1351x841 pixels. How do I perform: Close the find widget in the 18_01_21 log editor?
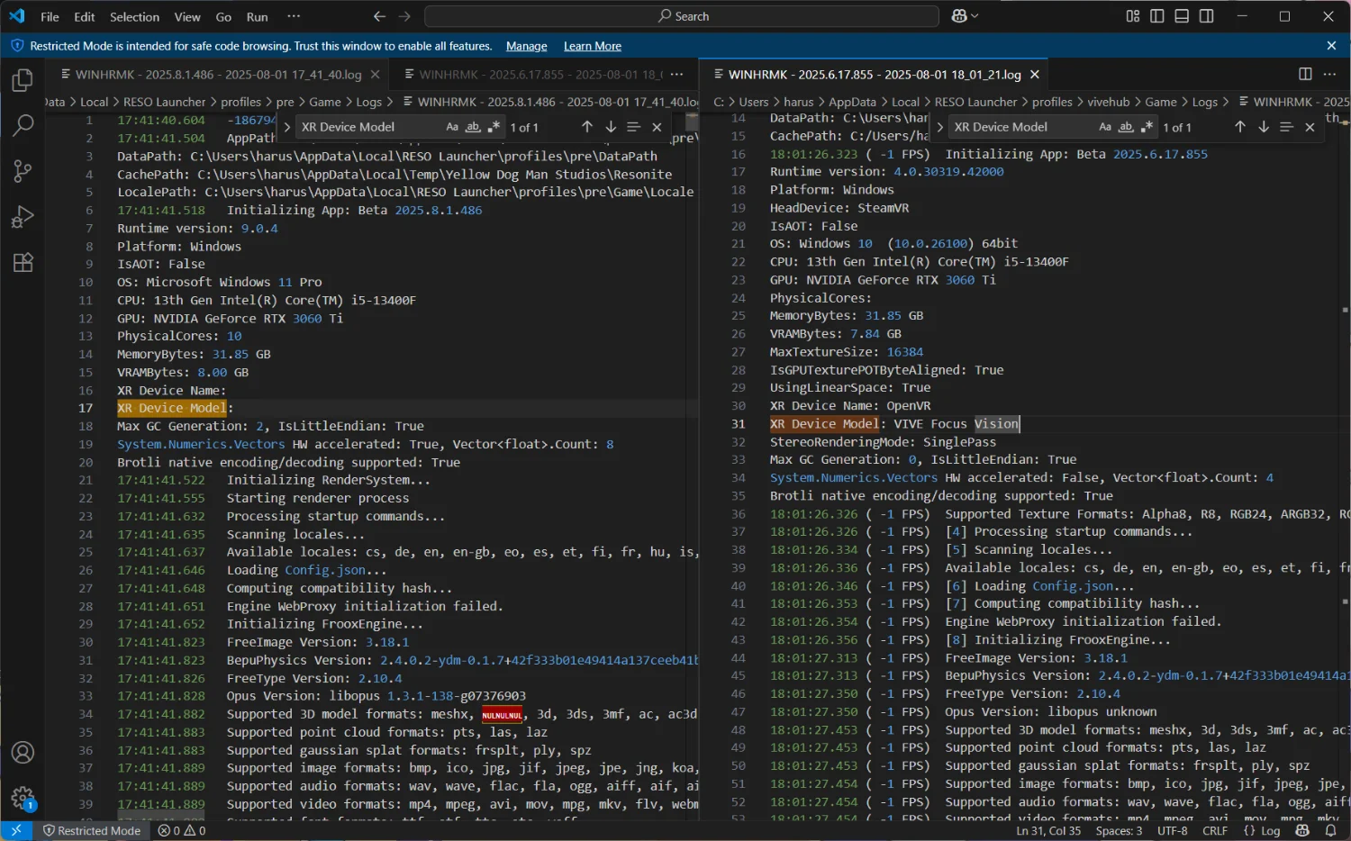click(x=1310, y=127)
